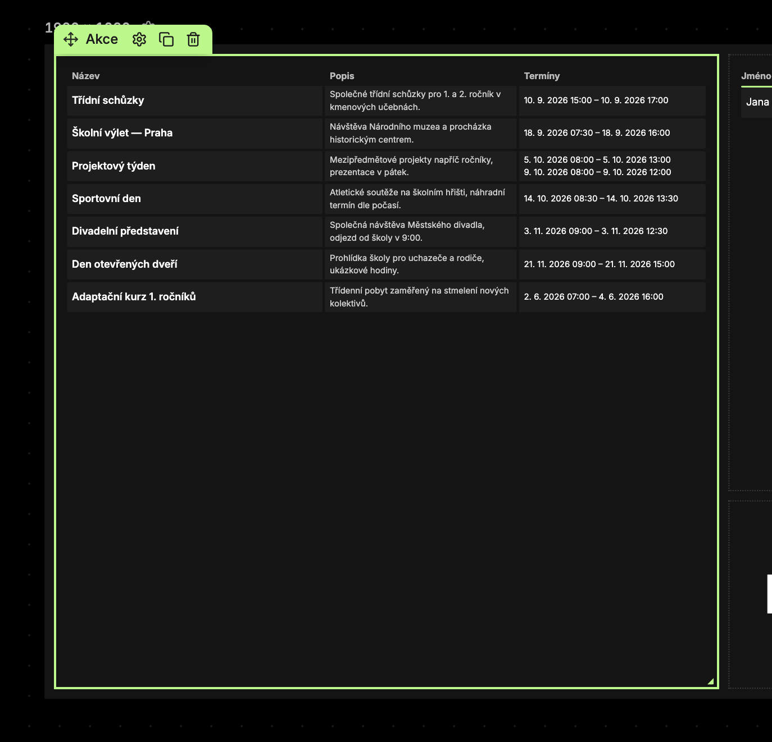772x742 pixels.
Task: Click the Termíny column header
Action: click(x=542, y=76)
